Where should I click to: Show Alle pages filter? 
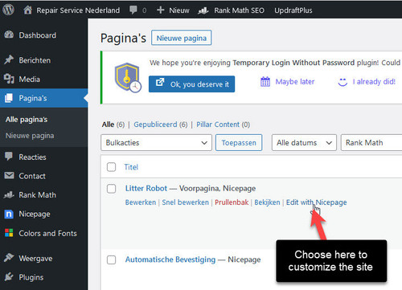108,125
